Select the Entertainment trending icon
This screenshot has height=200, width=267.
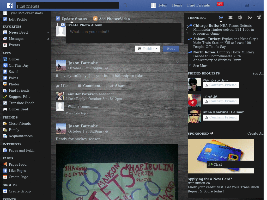coord(259,17)
